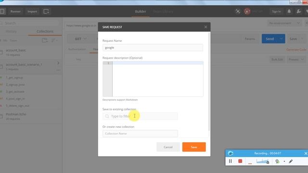Click the request tab with google URL
Viewport: 308px width, 173px height.
coord(81,25)
